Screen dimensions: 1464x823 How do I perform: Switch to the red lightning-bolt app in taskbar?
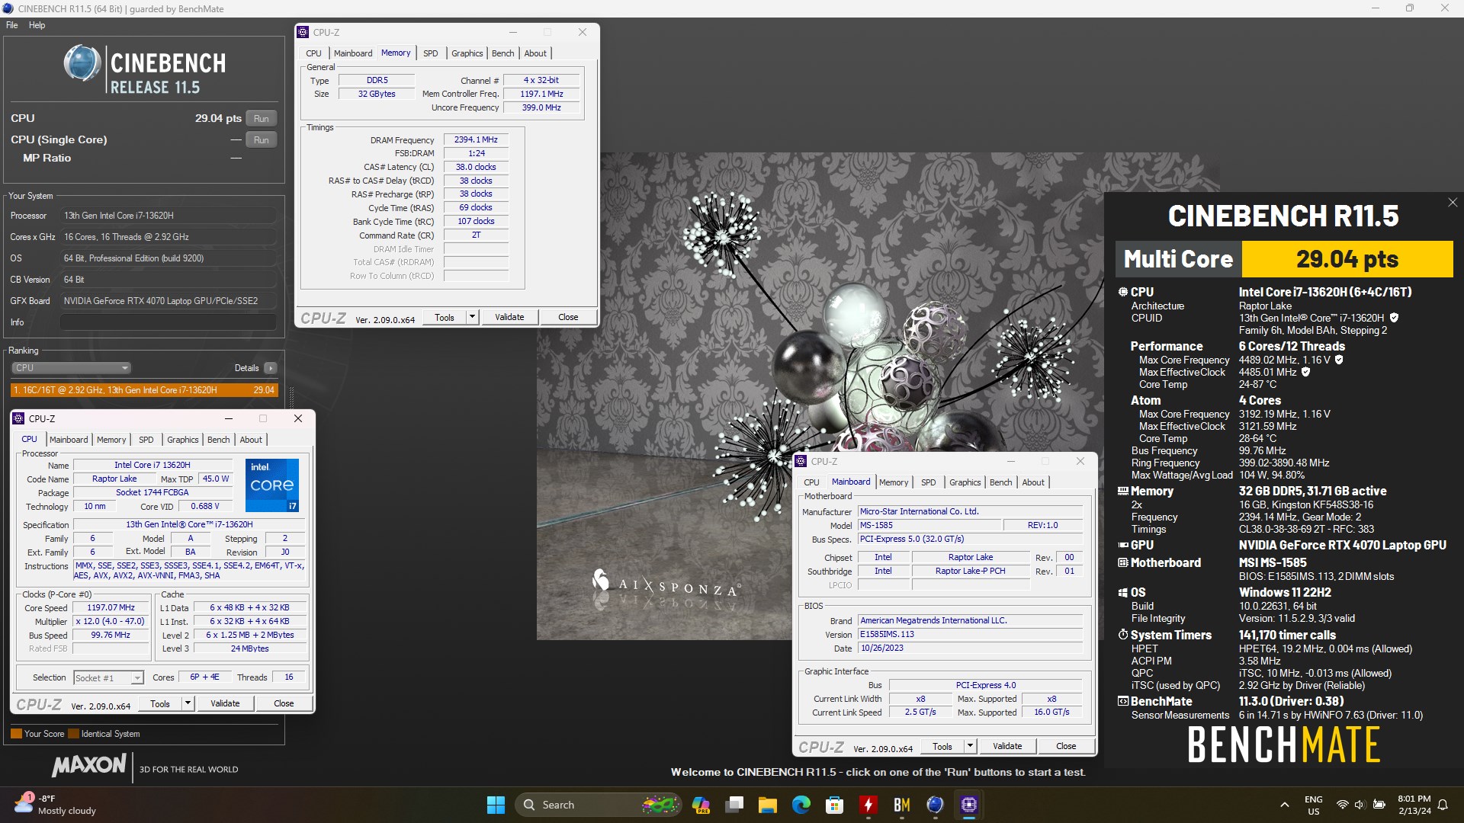(x=868, y=805)
